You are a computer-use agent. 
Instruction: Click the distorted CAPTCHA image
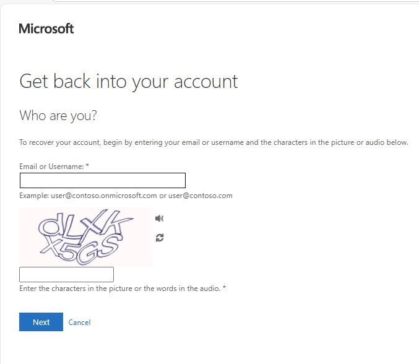pos(86,237)
